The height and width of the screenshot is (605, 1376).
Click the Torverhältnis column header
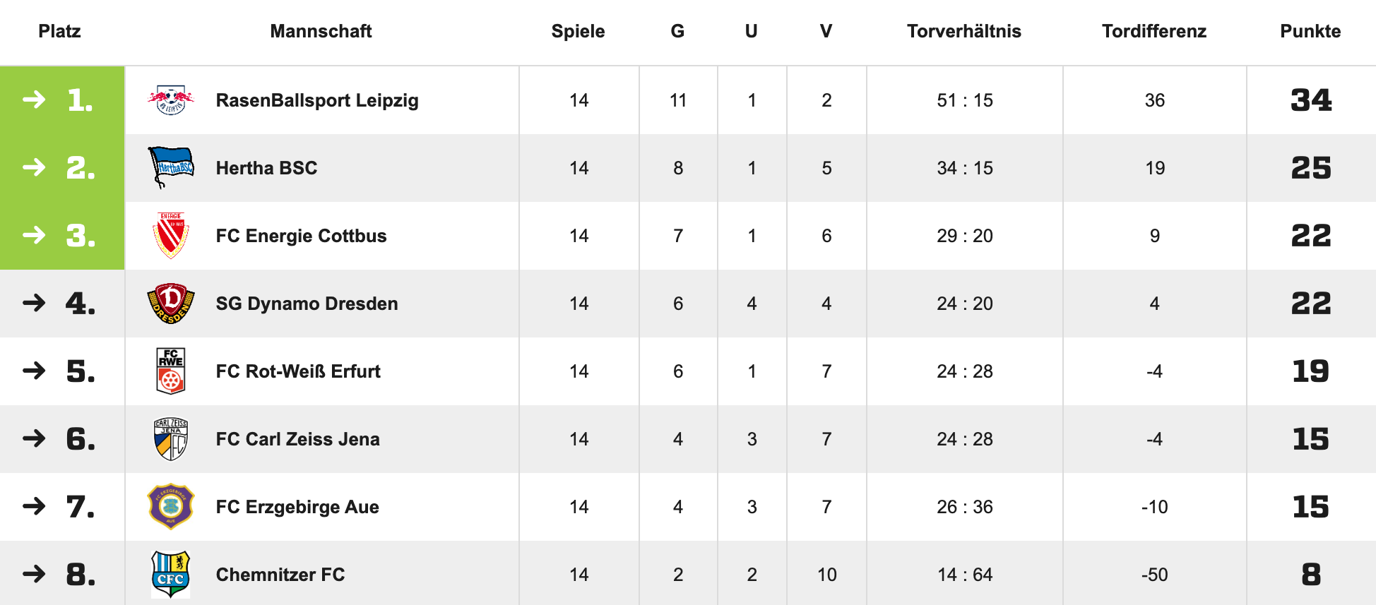964,31
